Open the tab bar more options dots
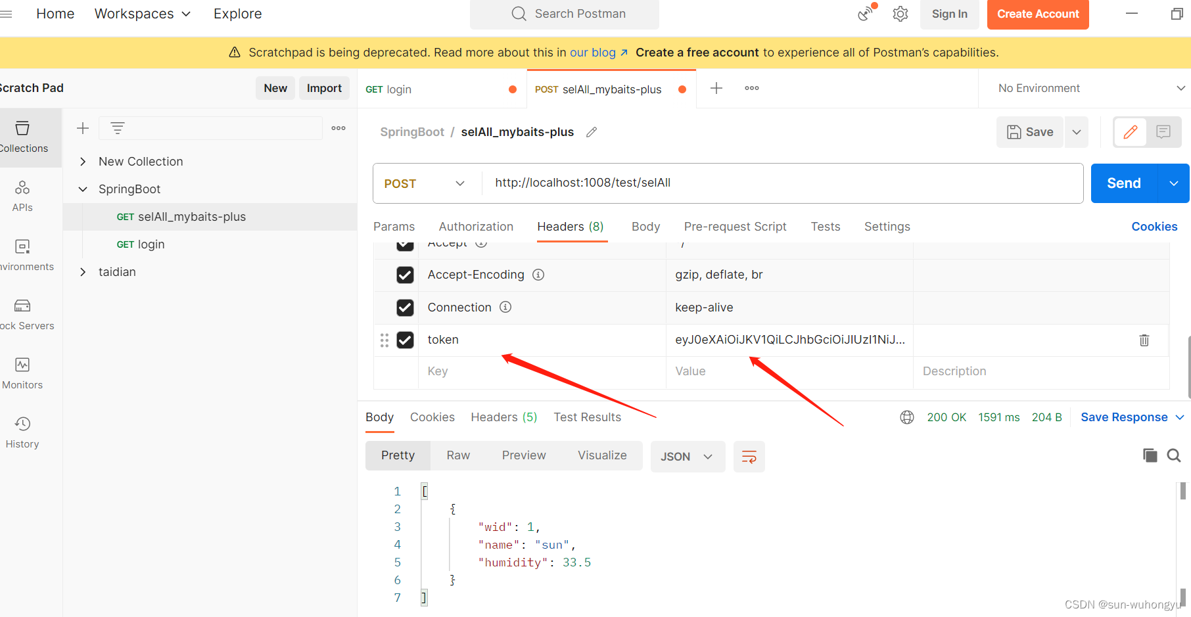This screenshot has width=1191, height=617. (752, 88)
